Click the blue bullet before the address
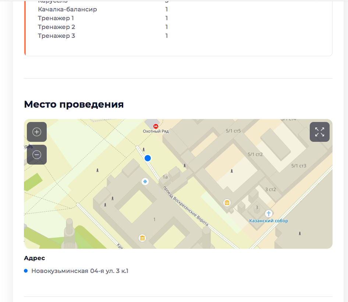 (26, 271)
